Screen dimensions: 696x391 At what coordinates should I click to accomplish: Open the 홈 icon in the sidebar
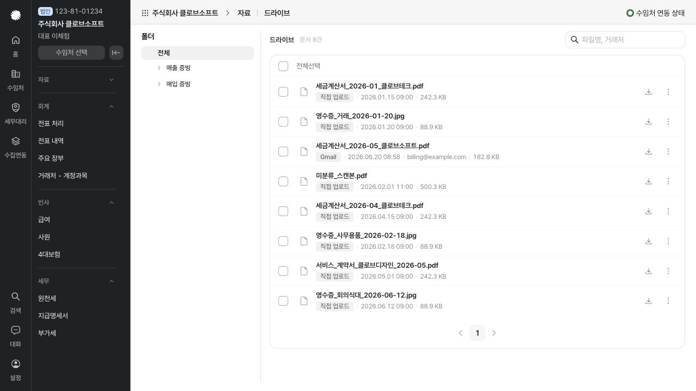point(15,46)
